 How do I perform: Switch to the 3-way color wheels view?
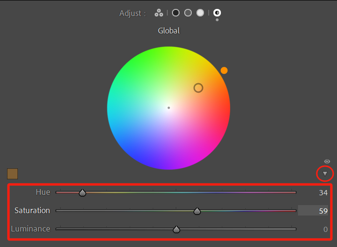(159, 13)
